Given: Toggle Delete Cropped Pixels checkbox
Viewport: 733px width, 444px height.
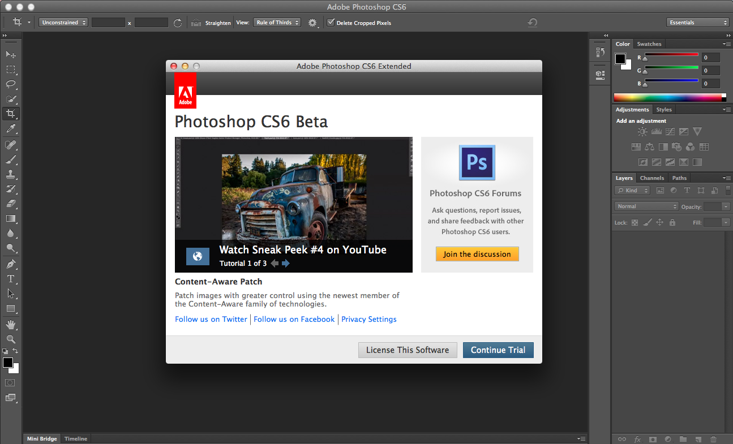Looking at the screenshot, I should click(331, 23).
